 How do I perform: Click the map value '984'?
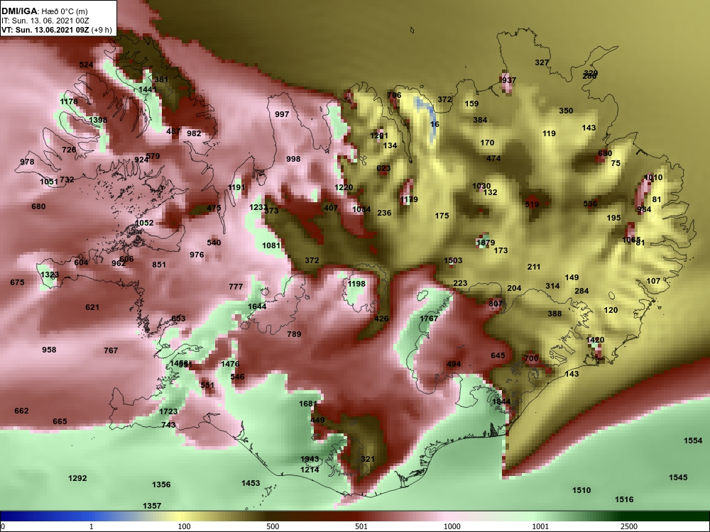[x=644, y=209]
